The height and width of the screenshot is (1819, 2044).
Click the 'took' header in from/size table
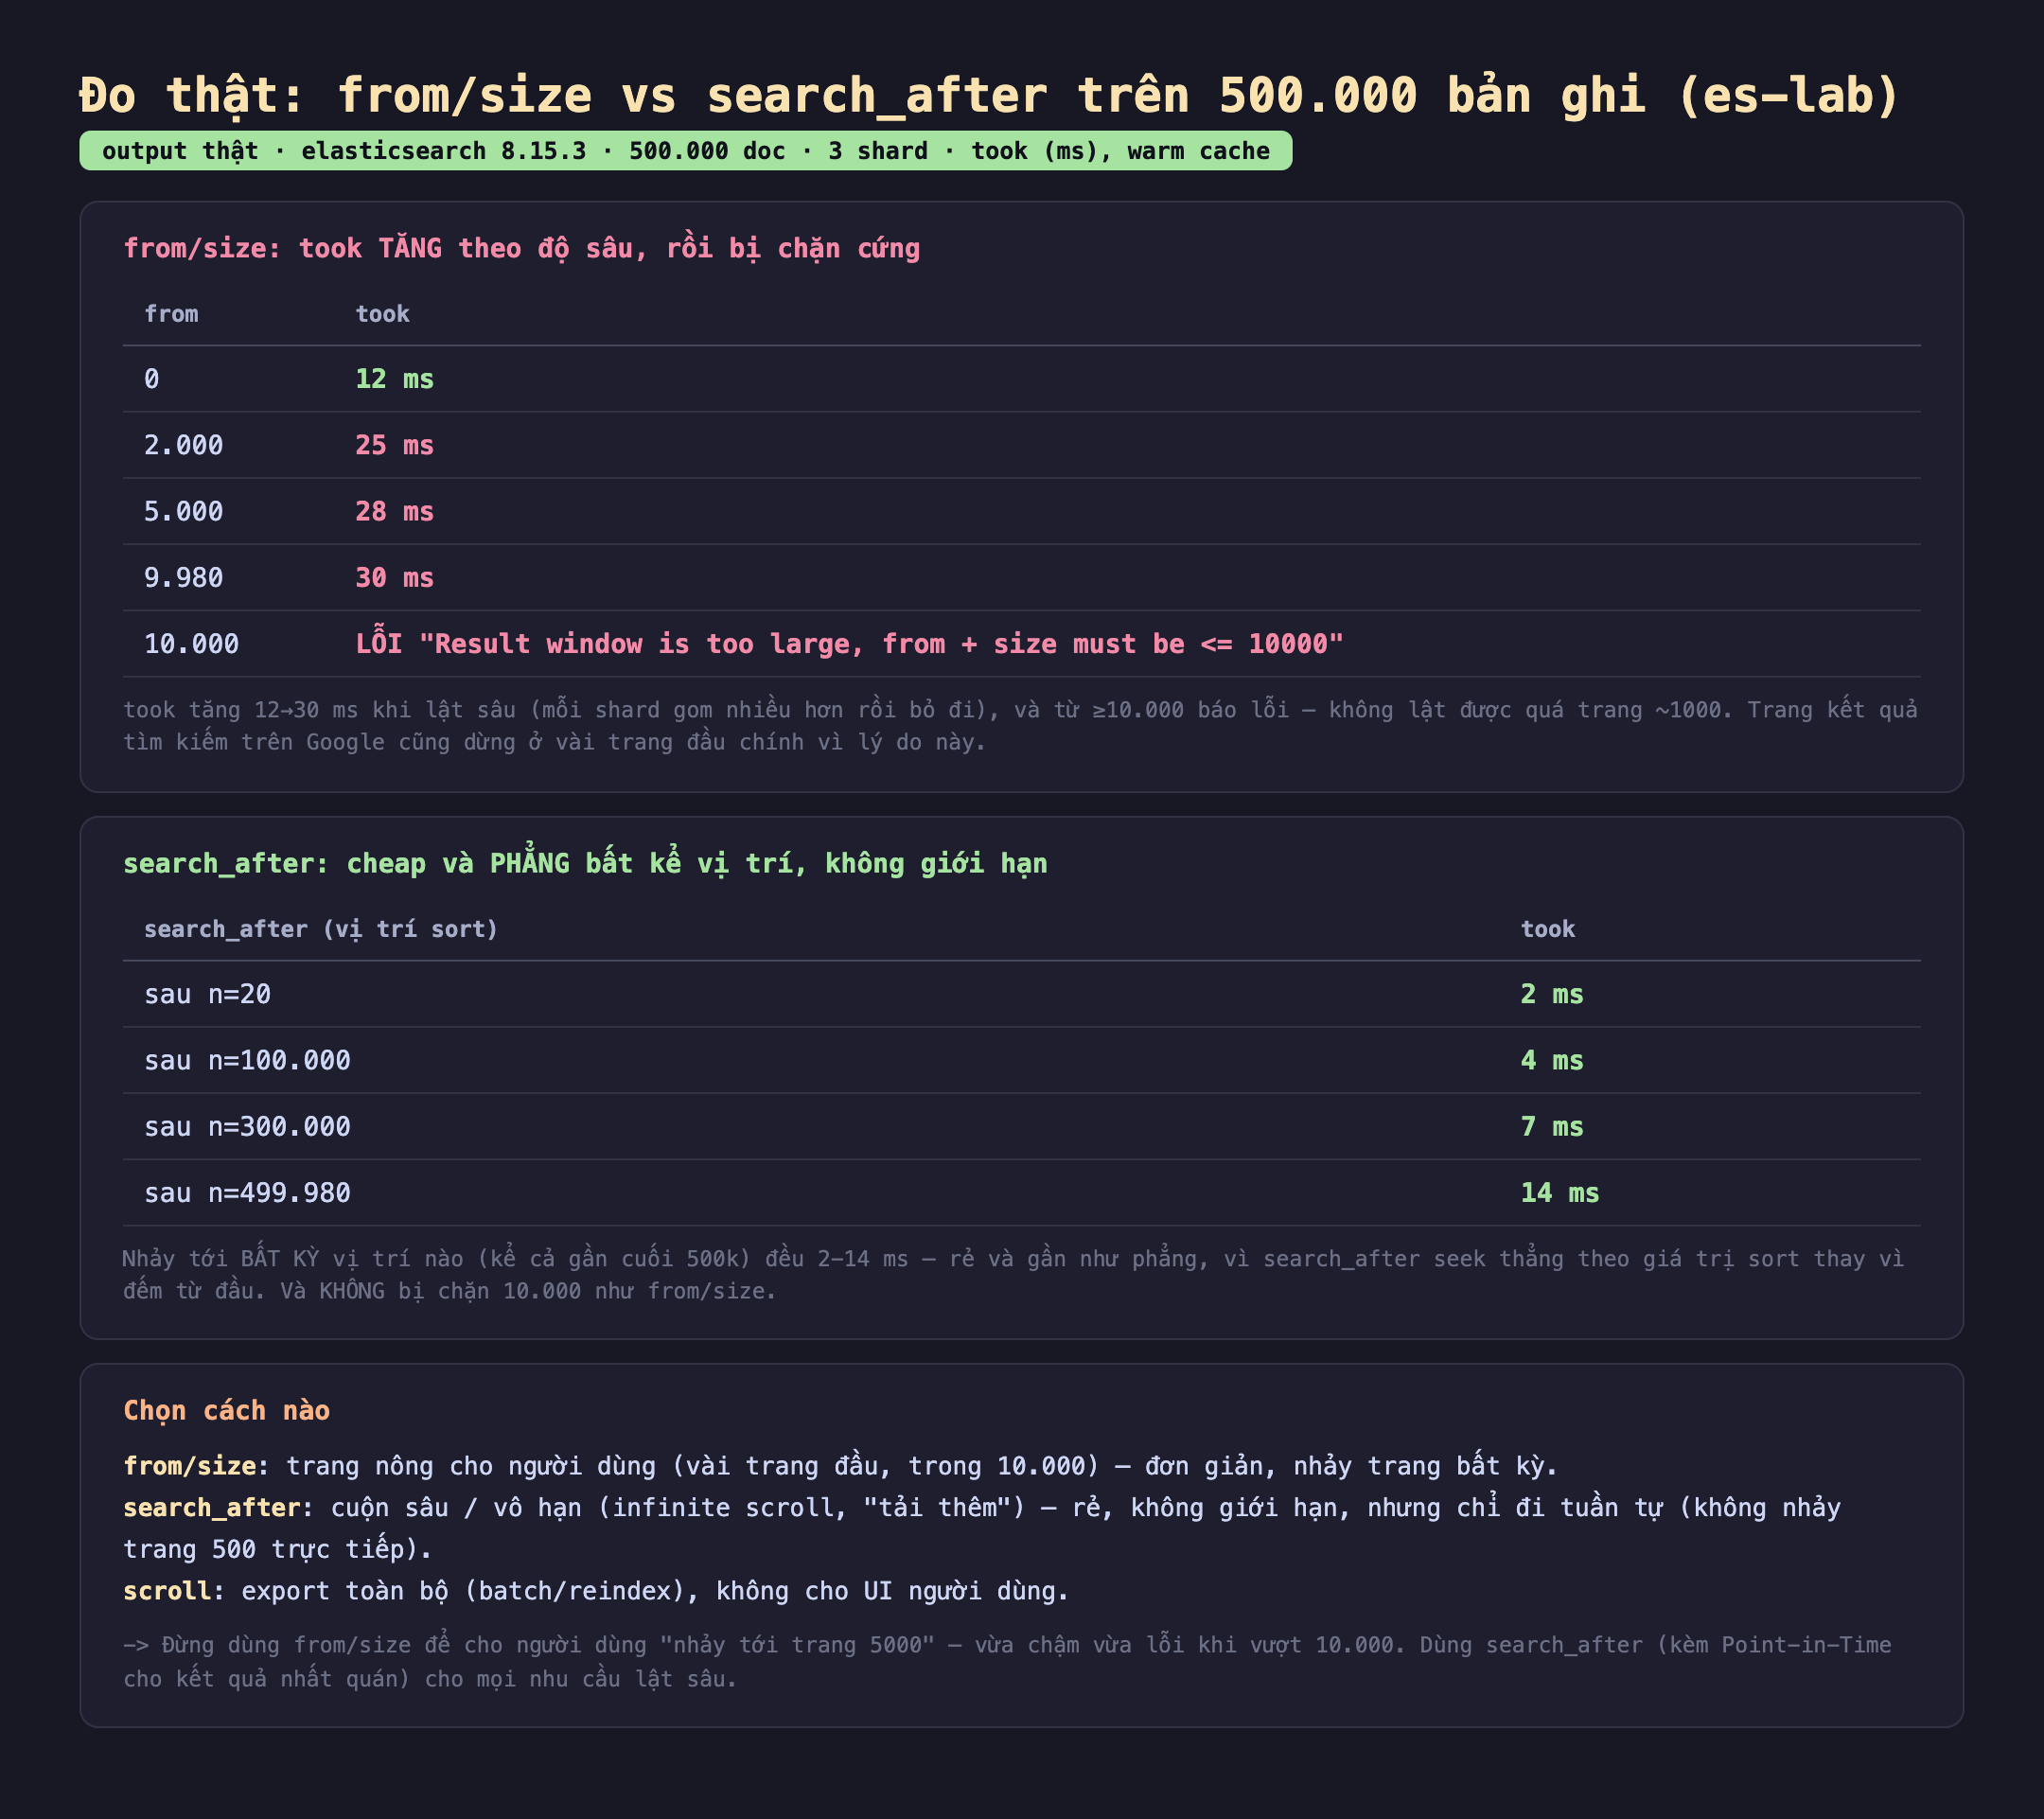pyautogui.click(x=382, y=314)
